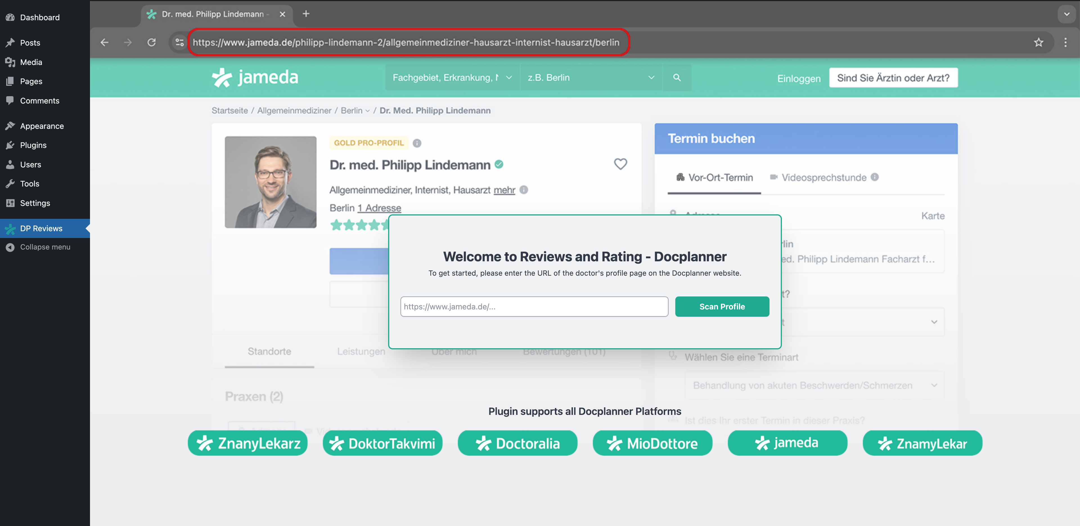Close the Dr. med. Philipp Lindemann tab

click(x=283, y=14)
